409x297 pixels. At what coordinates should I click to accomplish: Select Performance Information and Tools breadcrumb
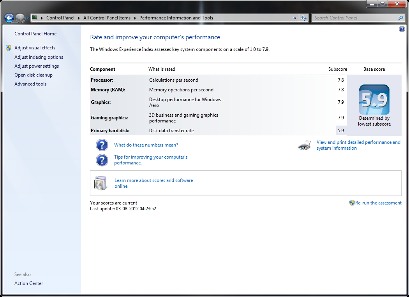(x=176, y=18)
